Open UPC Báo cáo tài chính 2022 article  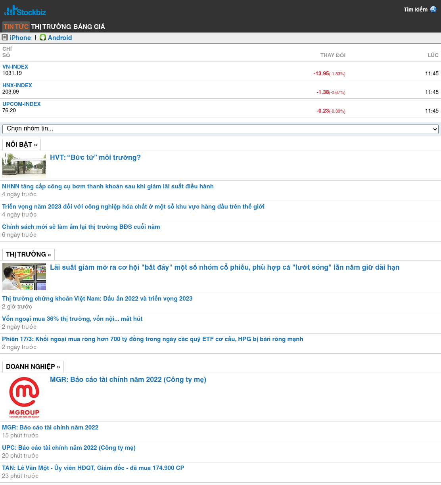(69, 448)
